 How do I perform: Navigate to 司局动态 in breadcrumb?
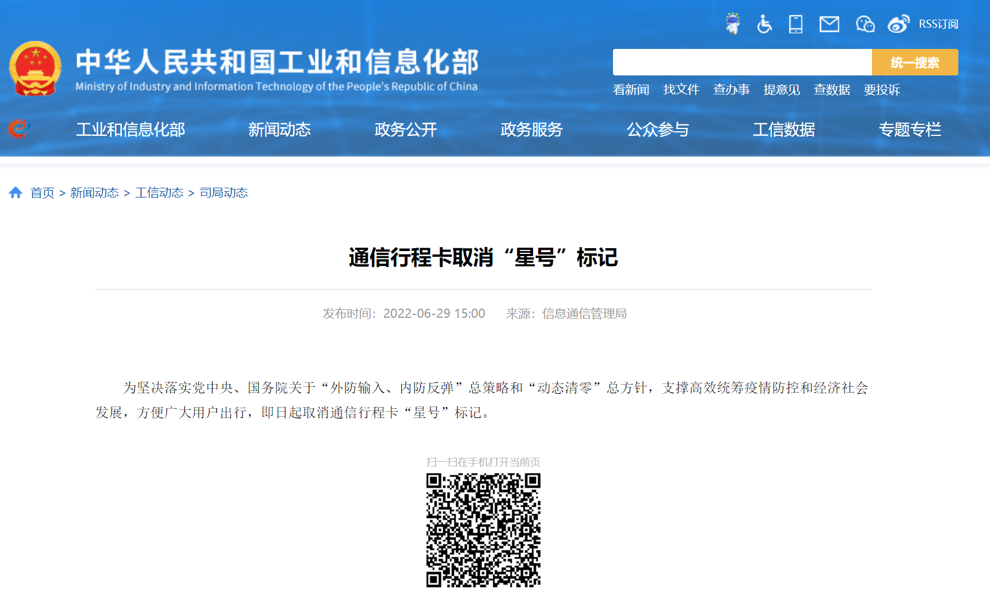pos(223,193)
